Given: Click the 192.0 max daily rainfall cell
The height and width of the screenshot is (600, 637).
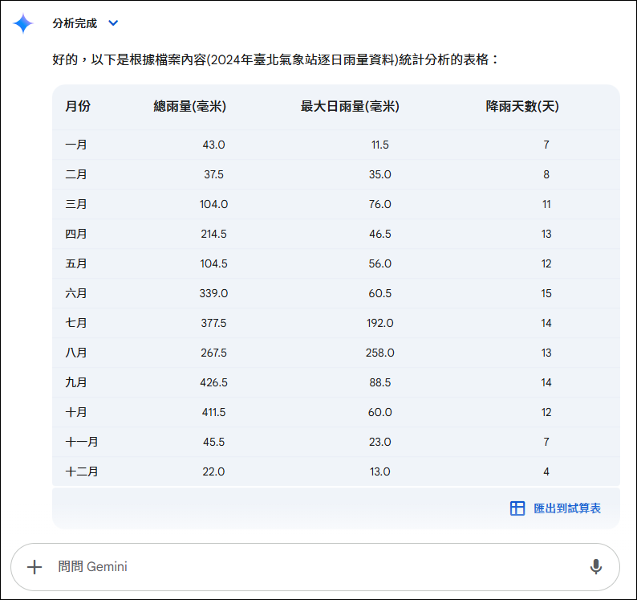Looking at the screenshot, I should 379,323.
